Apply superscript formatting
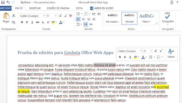Image resolution: width=182 pixels, height=103 pixels. (x=48, y=22)
